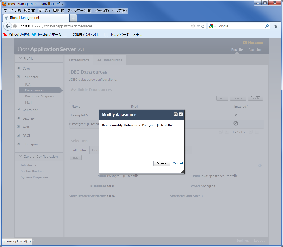The height and width of the screenshot is (247, 283).
Task: Bookmark this page with the star icon
Action: (193, 26)
